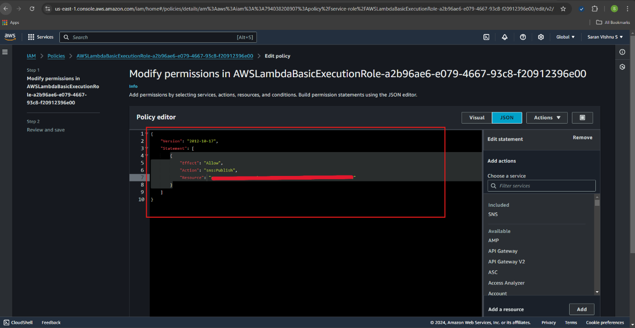This screenshot has width=635, height=328.
Task: Open the help question mark icon
Action: click(523, 37)
